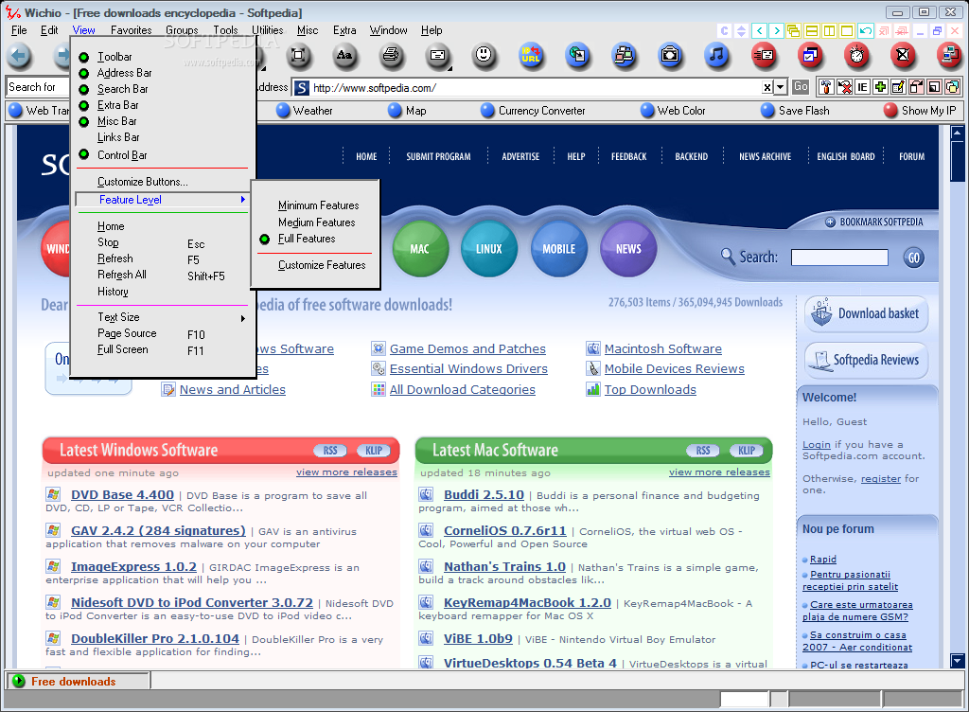Click the blue music note icon
Viewport: 969px width, 712px height.
point(716,56)
